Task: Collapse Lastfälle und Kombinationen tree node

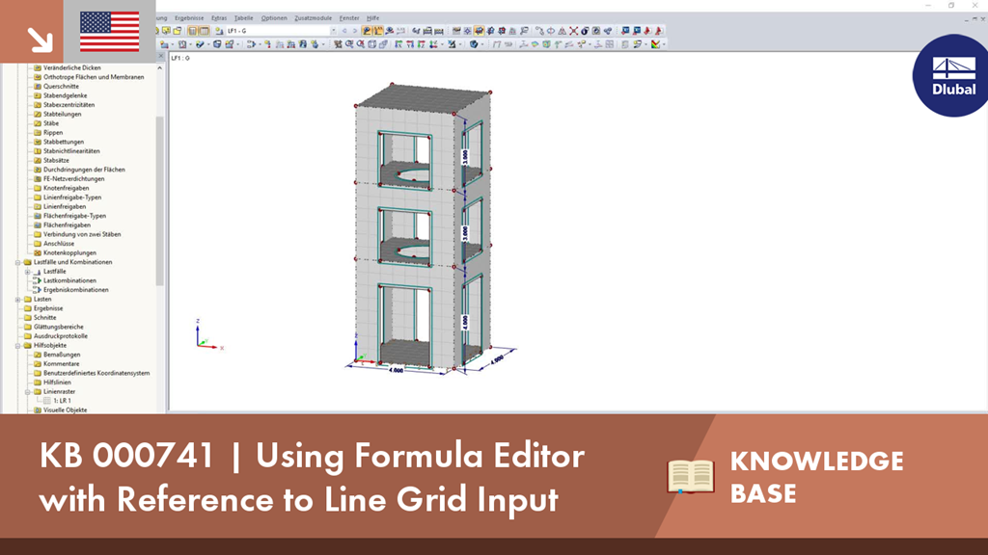Action: tap(17, 262)
